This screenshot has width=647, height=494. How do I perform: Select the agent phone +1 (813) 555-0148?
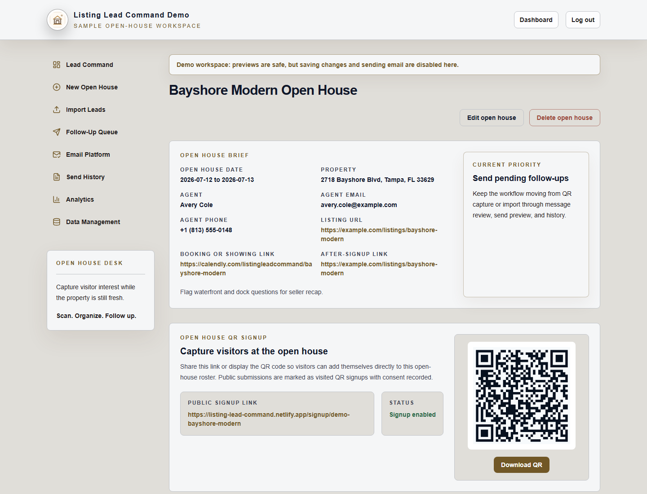pos(206,230)
